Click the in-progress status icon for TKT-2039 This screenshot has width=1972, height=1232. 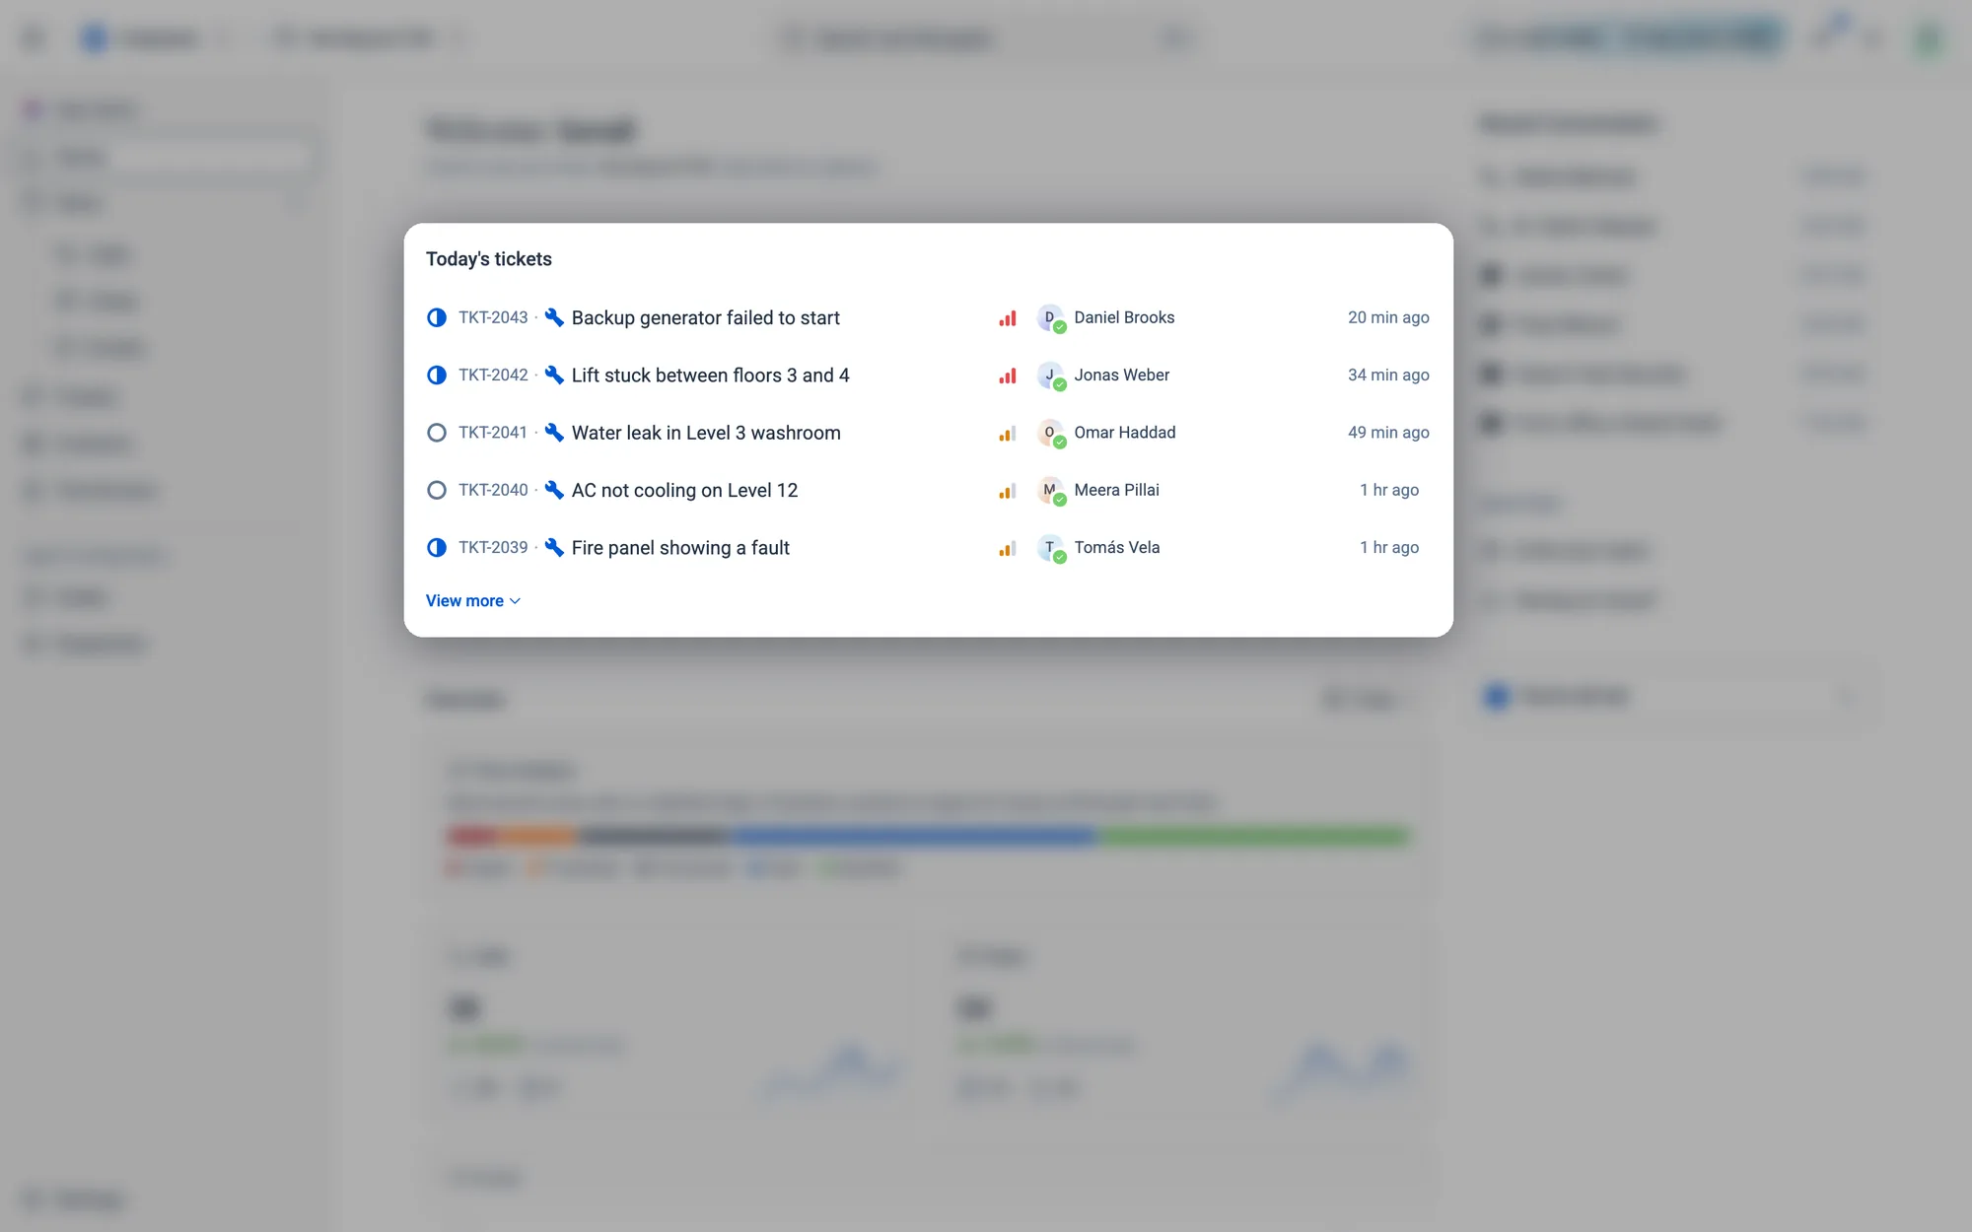pyautogui.click(x=436, y=548)
